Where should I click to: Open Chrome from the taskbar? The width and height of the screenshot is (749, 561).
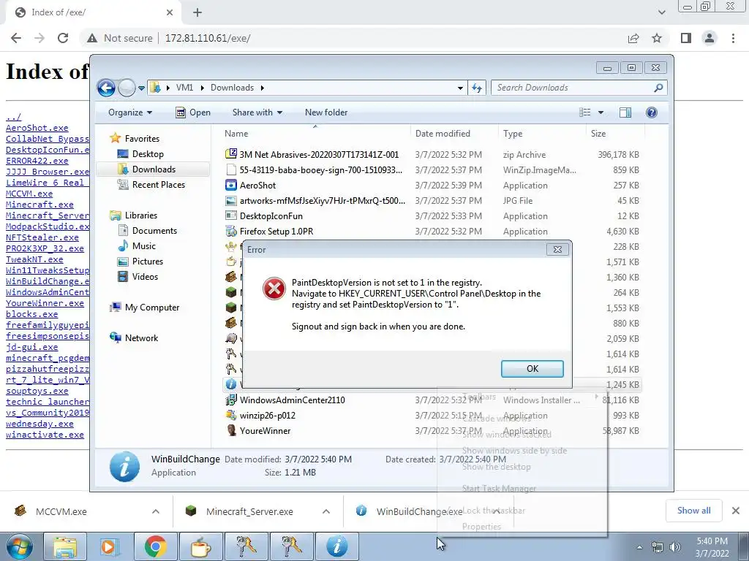[x=155, y=546]
